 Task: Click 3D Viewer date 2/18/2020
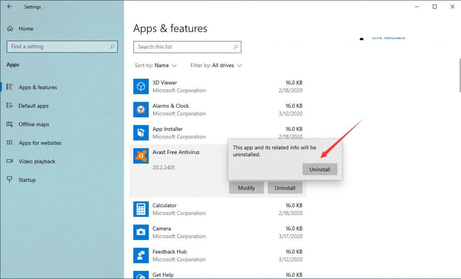tap(290, 90)
